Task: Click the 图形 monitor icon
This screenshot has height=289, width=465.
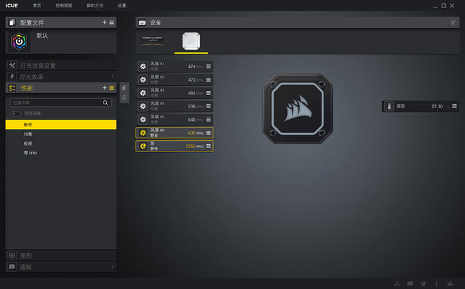Action: (12, 256)
